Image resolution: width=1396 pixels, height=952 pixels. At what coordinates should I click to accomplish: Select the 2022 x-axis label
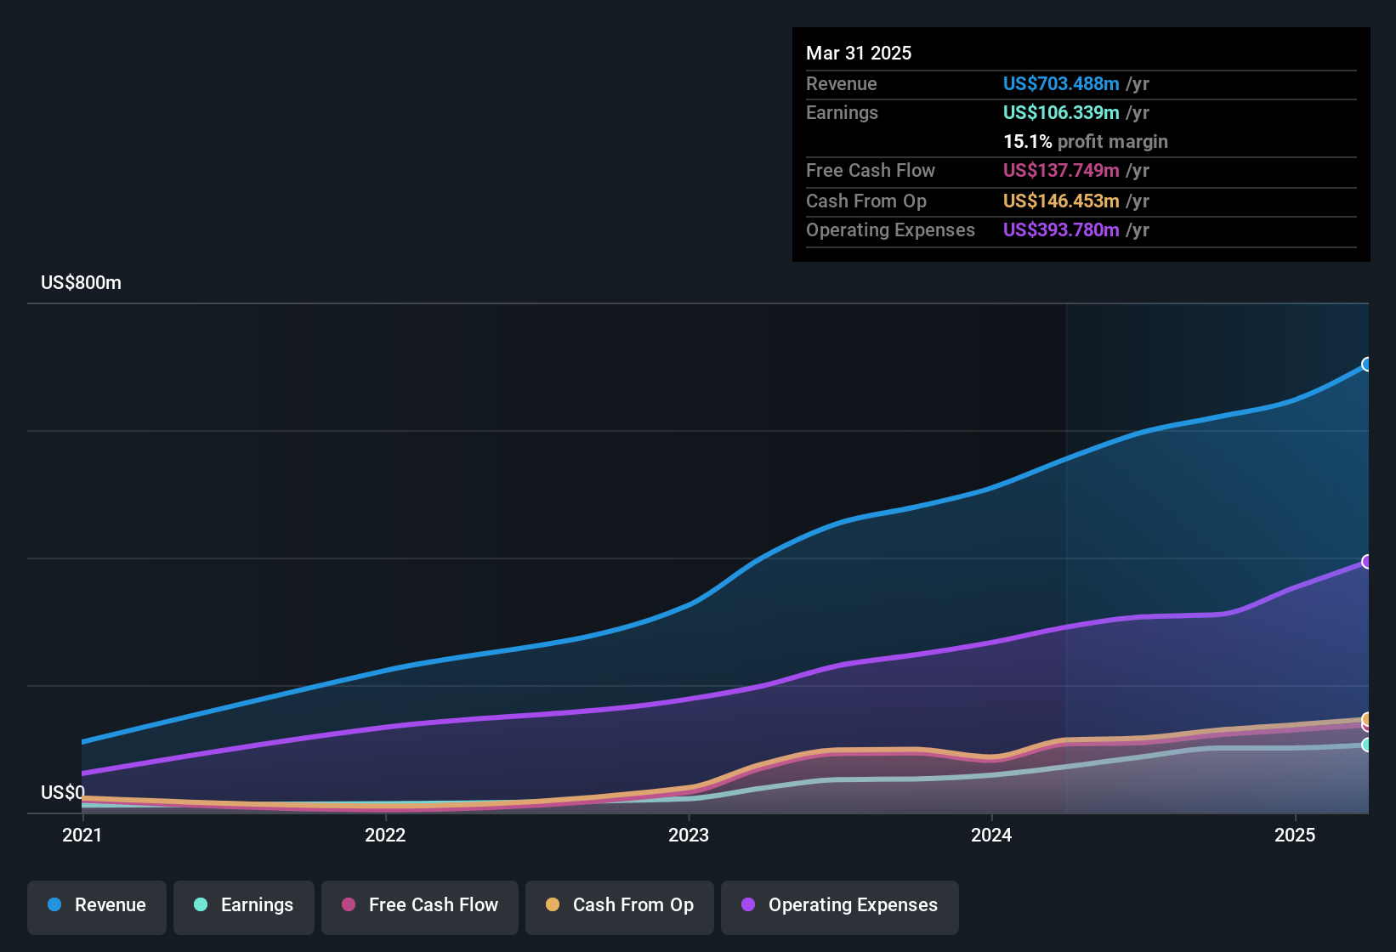385,835
